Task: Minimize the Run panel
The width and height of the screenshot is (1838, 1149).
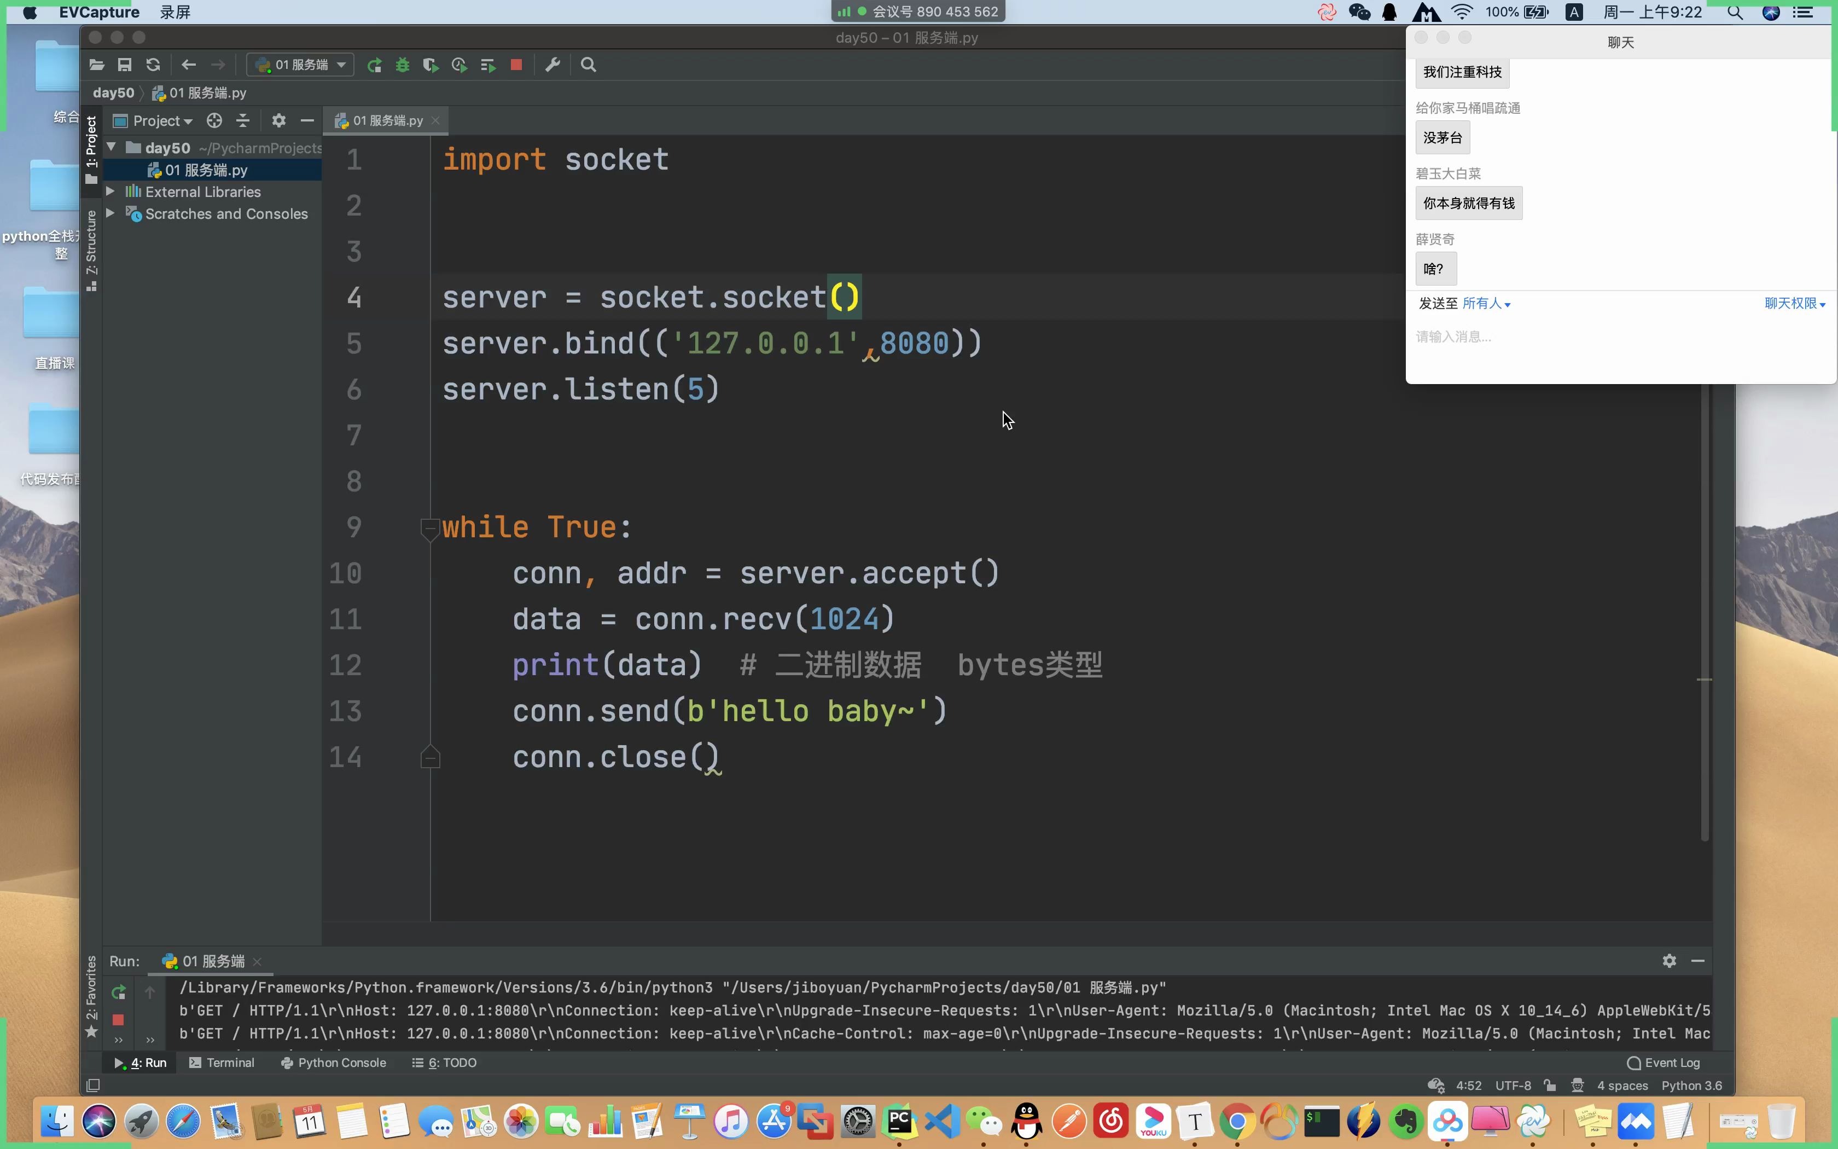Action: (x=1699, y=961)
